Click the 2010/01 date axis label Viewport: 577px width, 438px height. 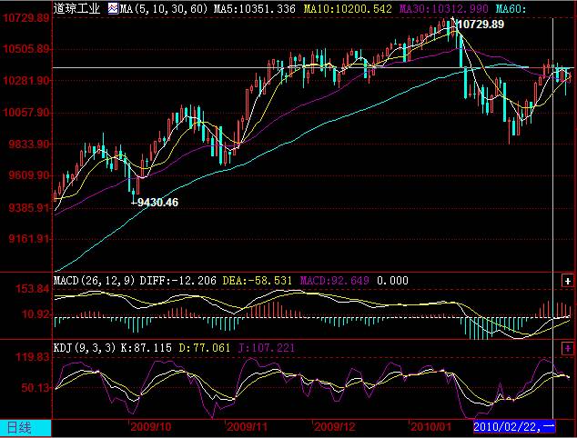(x=430, y=427)
